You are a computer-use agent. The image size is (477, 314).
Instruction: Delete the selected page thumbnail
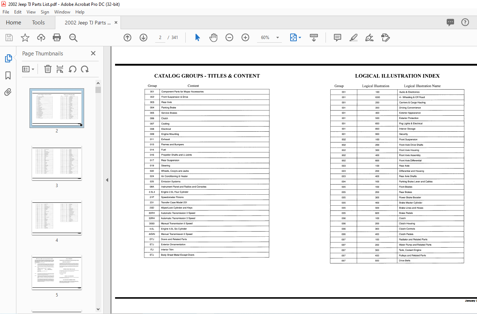(x=48, y=69)
